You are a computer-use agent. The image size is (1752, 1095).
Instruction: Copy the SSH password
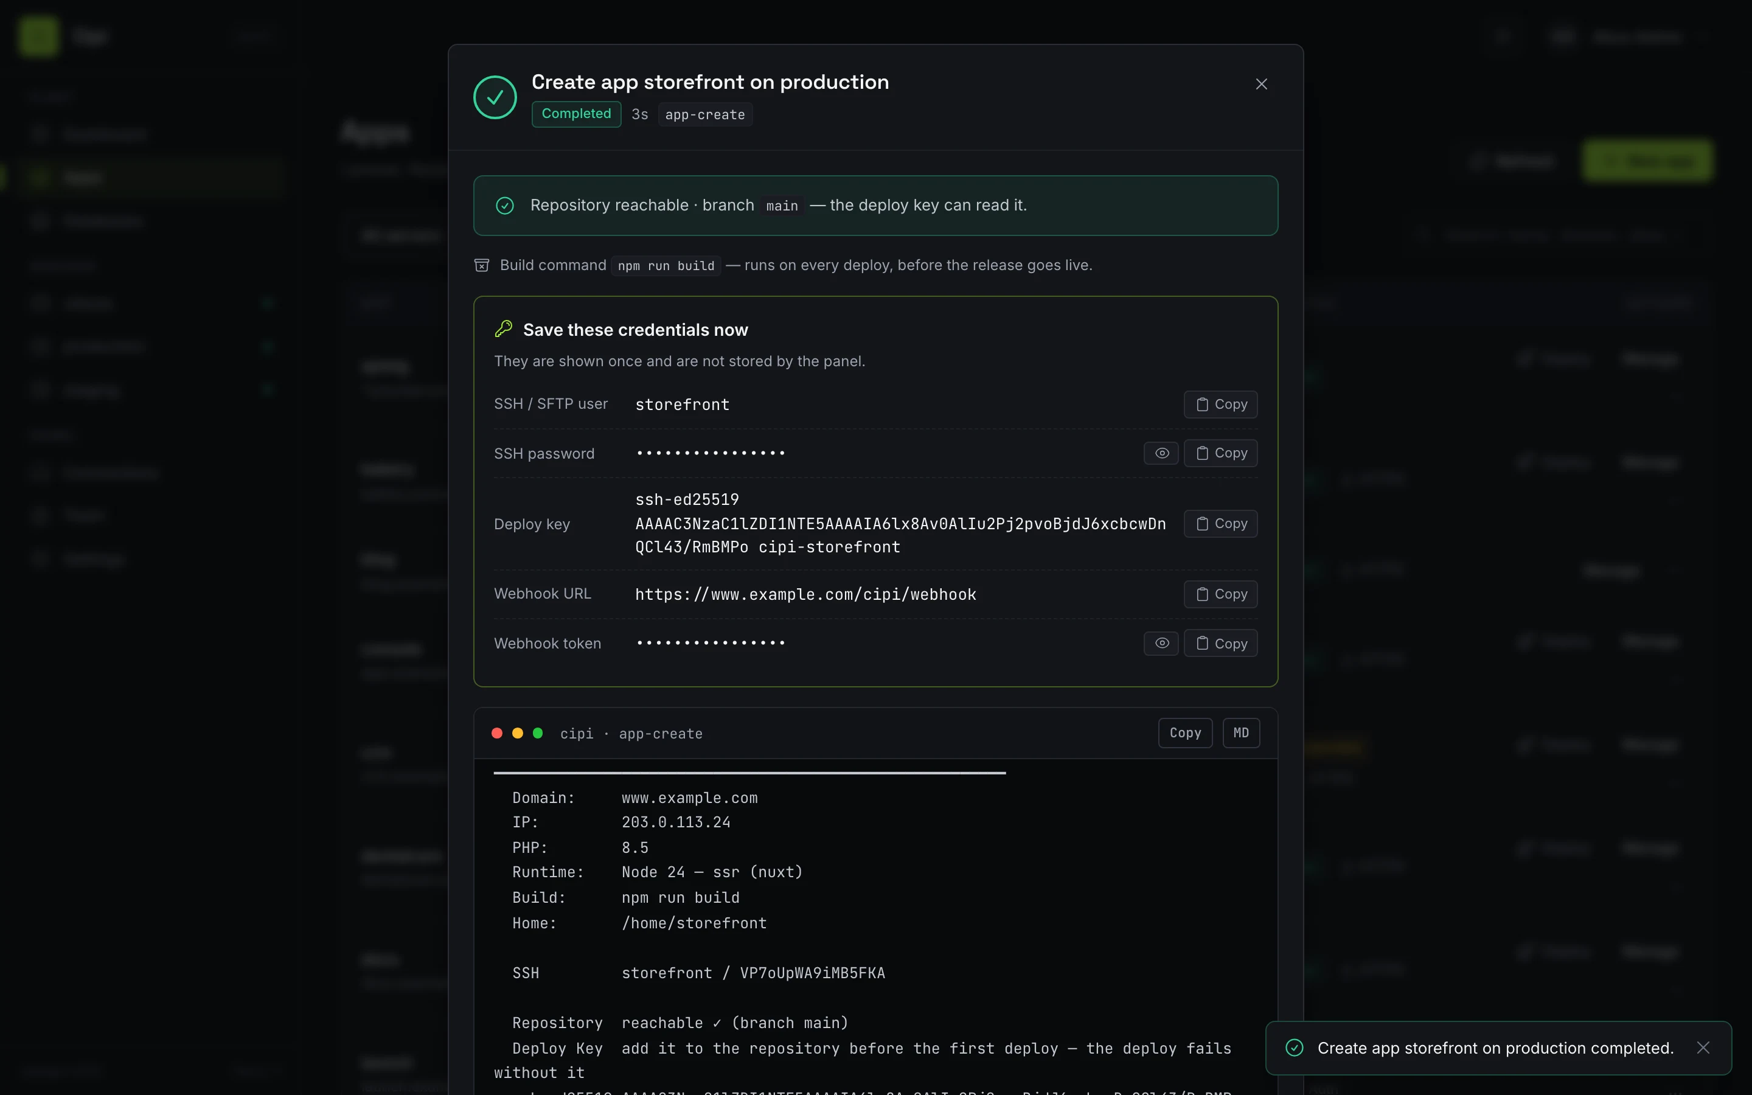(1220, 453)
